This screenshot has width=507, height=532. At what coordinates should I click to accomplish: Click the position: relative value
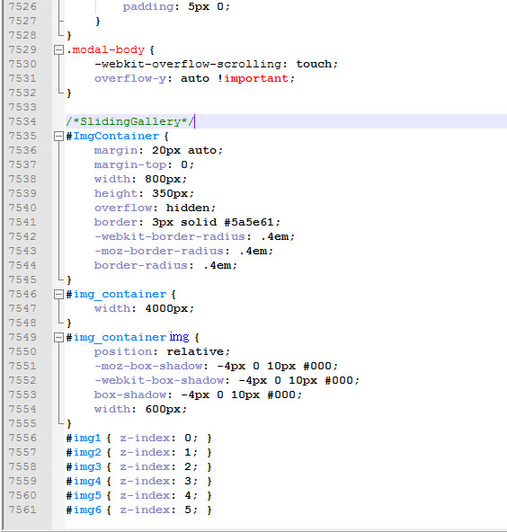click(x=195, y=351)
